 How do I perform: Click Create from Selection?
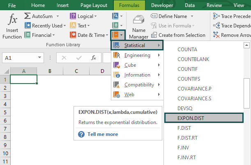178,35
